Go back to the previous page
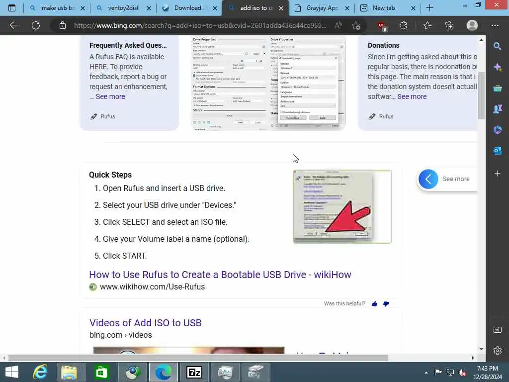 tap(13, 25)
